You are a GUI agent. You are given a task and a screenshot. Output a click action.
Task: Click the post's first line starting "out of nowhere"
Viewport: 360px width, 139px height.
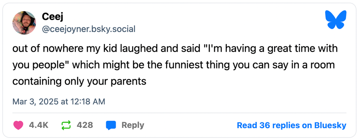pos(175,49)
